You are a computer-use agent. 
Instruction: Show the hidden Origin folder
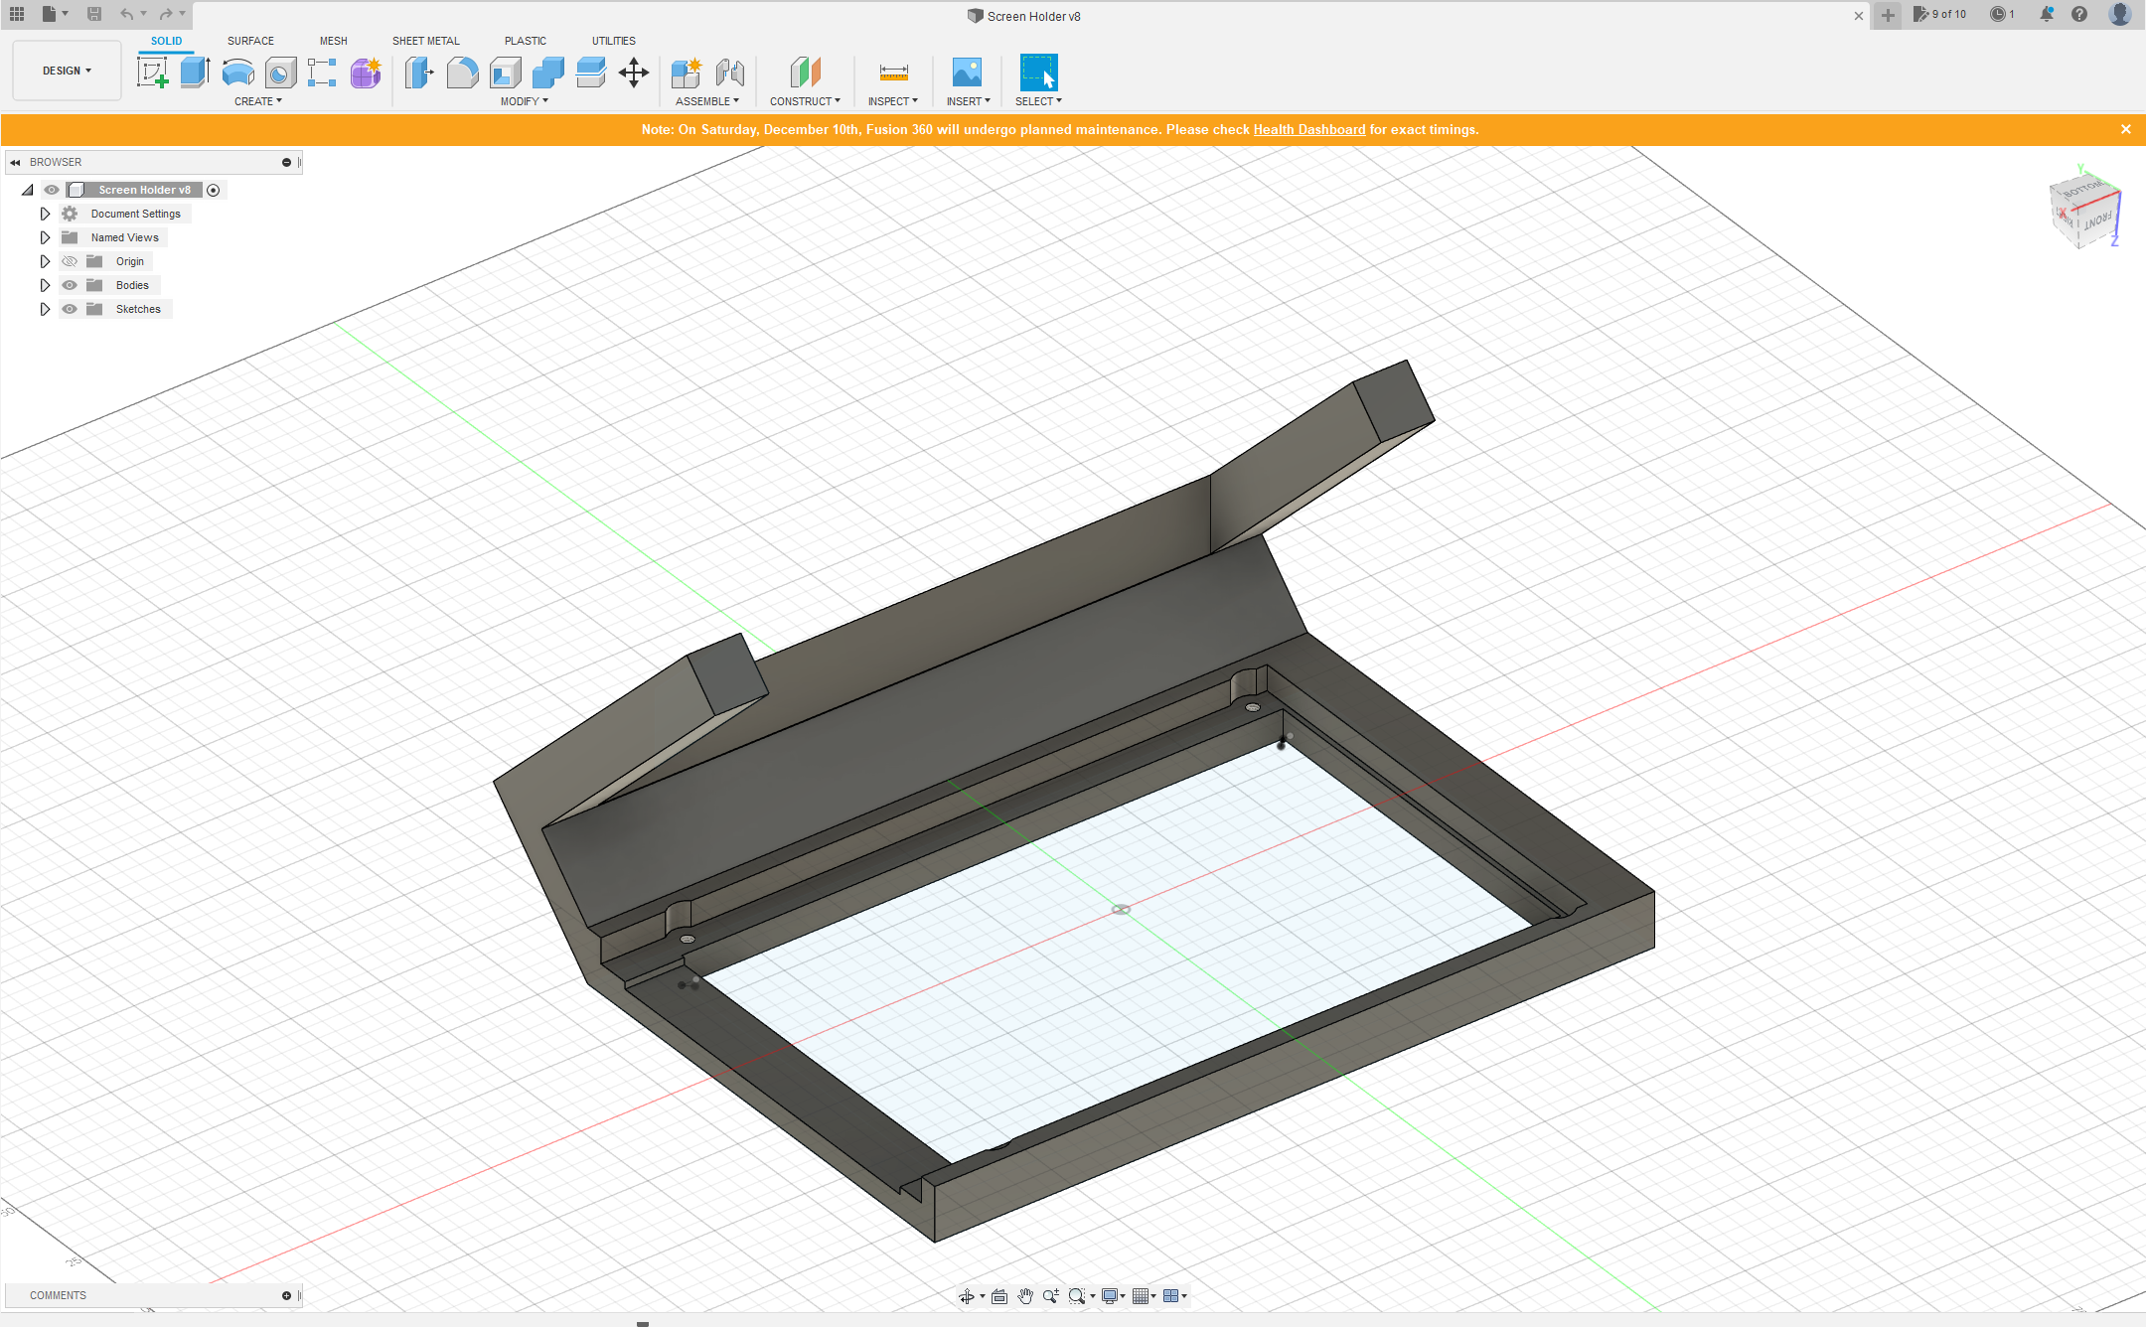pyautogui.click(x=70, y=261)
